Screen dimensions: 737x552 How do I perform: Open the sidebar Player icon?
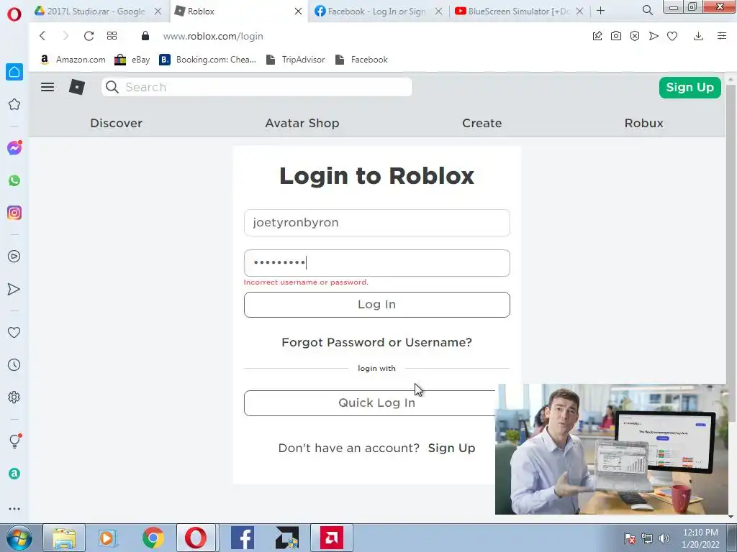(14, 257)
